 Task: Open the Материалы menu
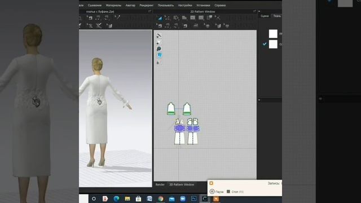click(x=113, y=5)
